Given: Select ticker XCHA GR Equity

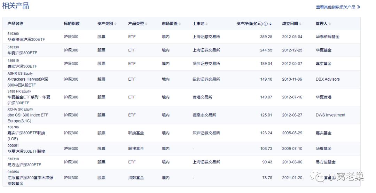Looking at the screenshot, I should (x=20, y=110).
